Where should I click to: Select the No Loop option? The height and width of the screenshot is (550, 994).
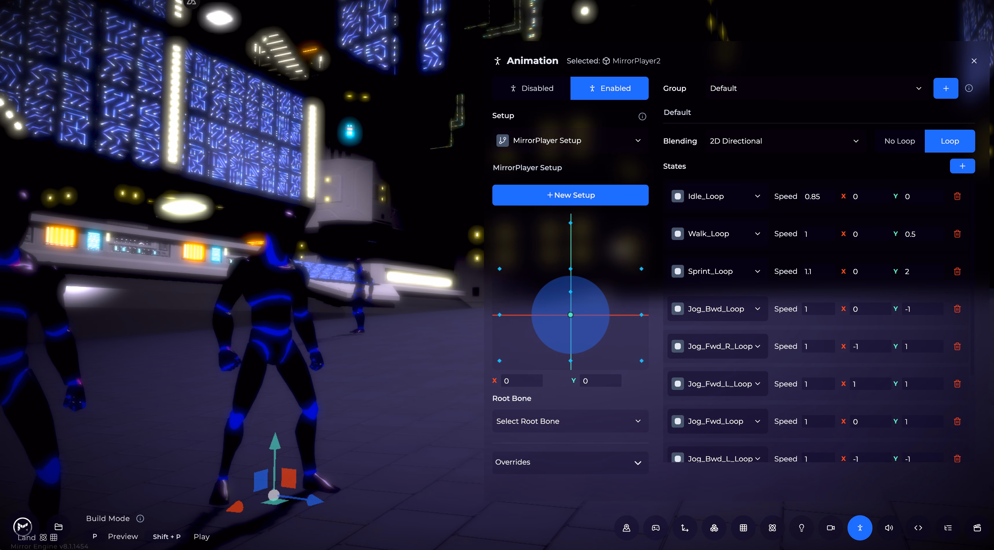click(x=899, y=141)
